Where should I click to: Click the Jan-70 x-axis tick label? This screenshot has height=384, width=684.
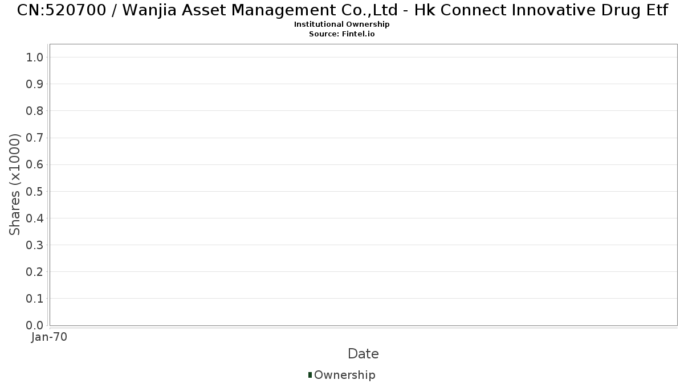point(50,337)
